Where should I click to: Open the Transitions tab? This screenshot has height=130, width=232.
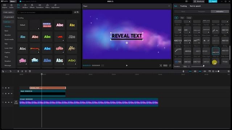coord(40,6)
